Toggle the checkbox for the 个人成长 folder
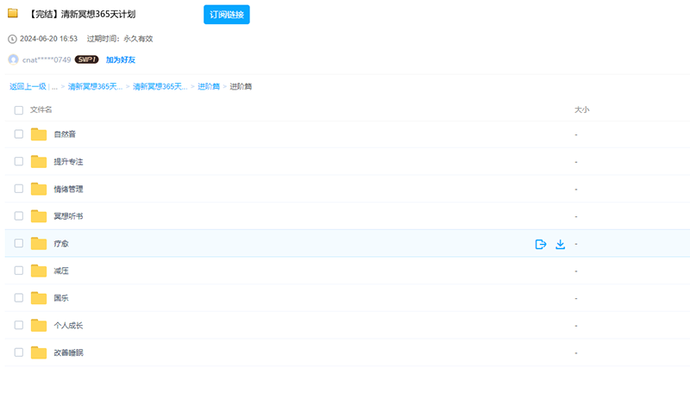The image size is (690, 399). click(19, 325)
